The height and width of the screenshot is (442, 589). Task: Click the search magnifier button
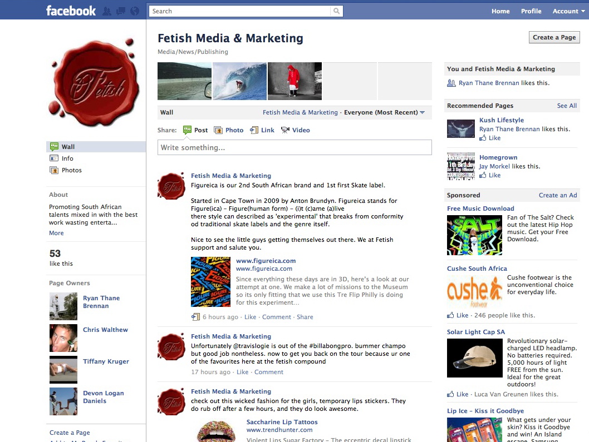click(337, 11)
